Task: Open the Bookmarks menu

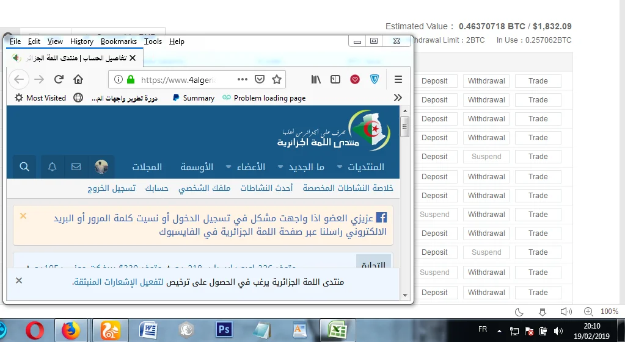Action: 119,41
